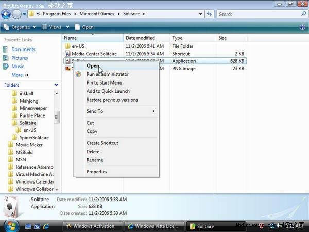Viewport: 309px width, 232px height.
Task: Click the folder tree scroll up arrow
Action: coord(57,93)
